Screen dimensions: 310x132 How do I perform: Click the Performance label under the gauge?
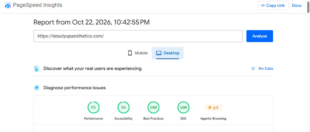[94, 119]
